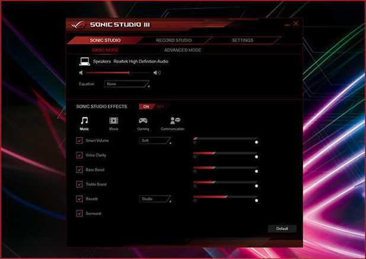Click the mute speaker icon left of volume
The image size is (366, 259).
tap(81, 73)
